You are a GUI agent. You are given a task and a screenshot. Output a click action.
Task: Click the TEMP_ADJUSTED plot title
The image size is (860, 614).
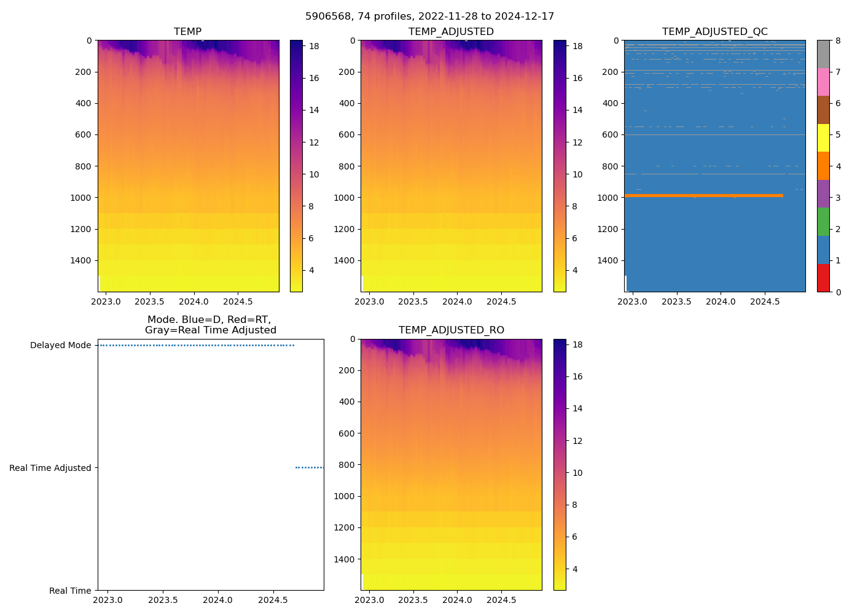(451, 31)
